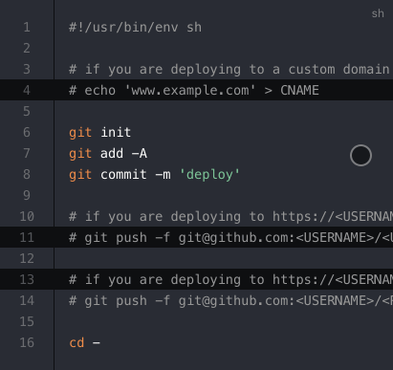
Task: Click the green 'deploy' string
Action: pyautogui.click(x=209, y=175)
